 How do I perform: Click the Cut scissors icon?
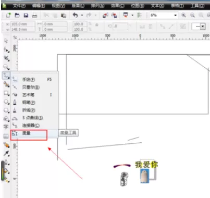pyautogui.click(x=46, y=15)
